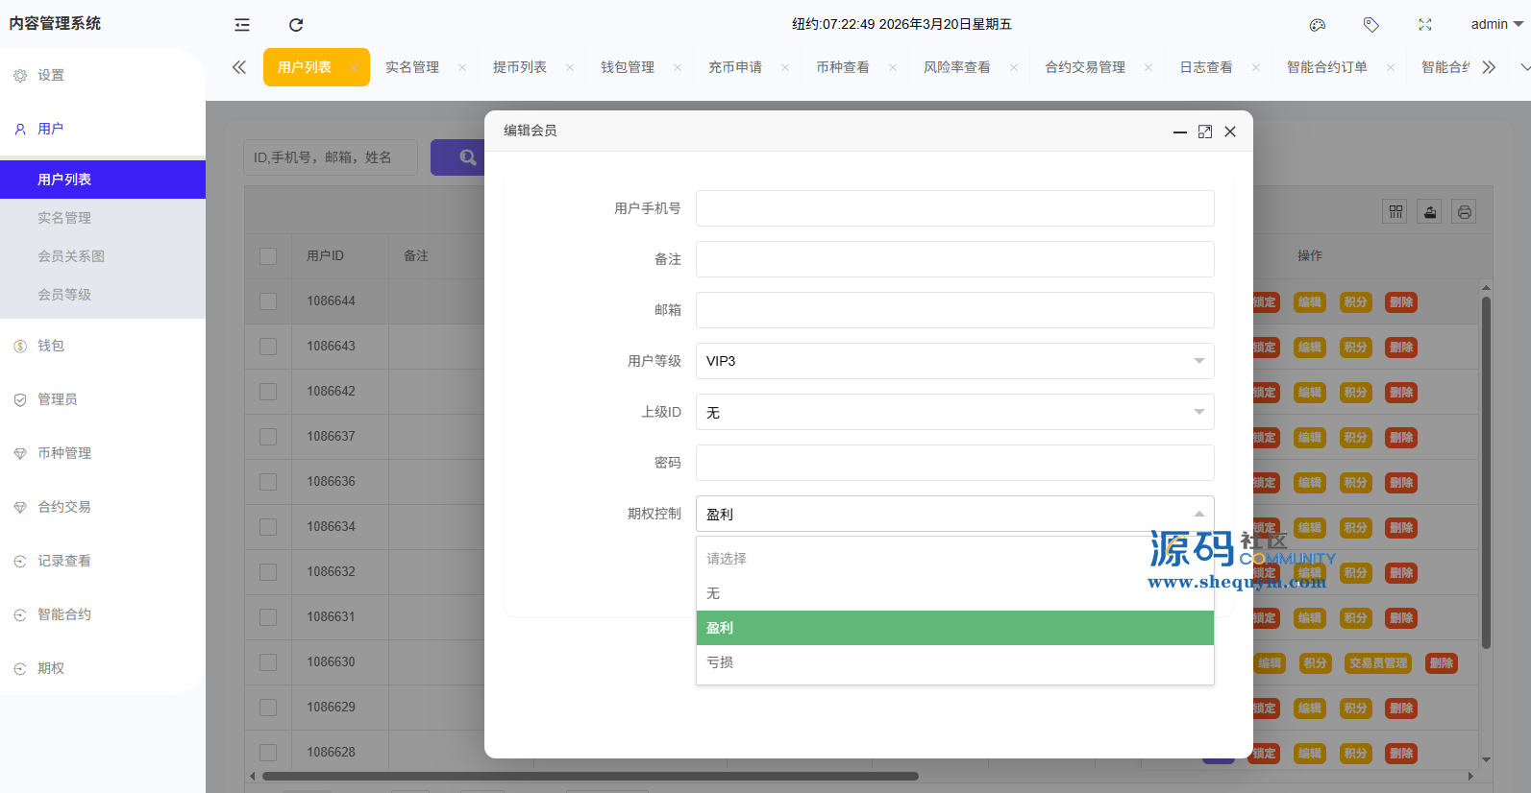The width and height of the screenshot is (1531, 793).
Task: Choose 亏损 from the option list
Action: pyautogui.click(x=954, y=662)
